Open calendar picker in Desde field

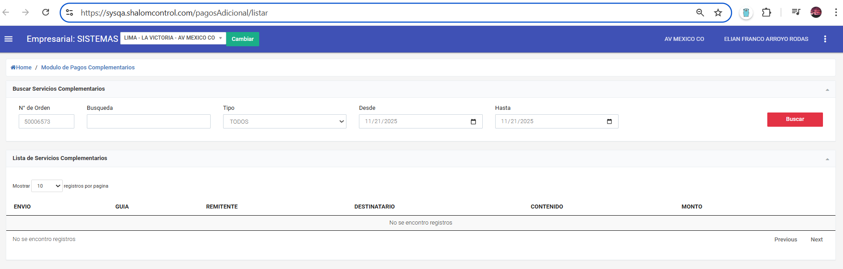(x=473, y=122)
